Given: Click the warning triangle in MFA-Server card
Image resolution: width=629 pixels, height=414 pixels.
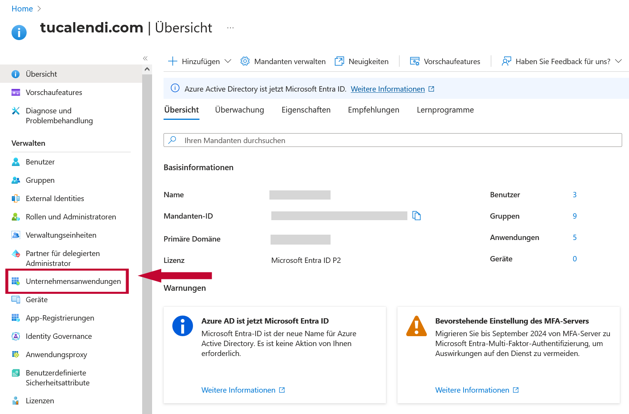Looking at the screenshot, I should pos(417,326).
